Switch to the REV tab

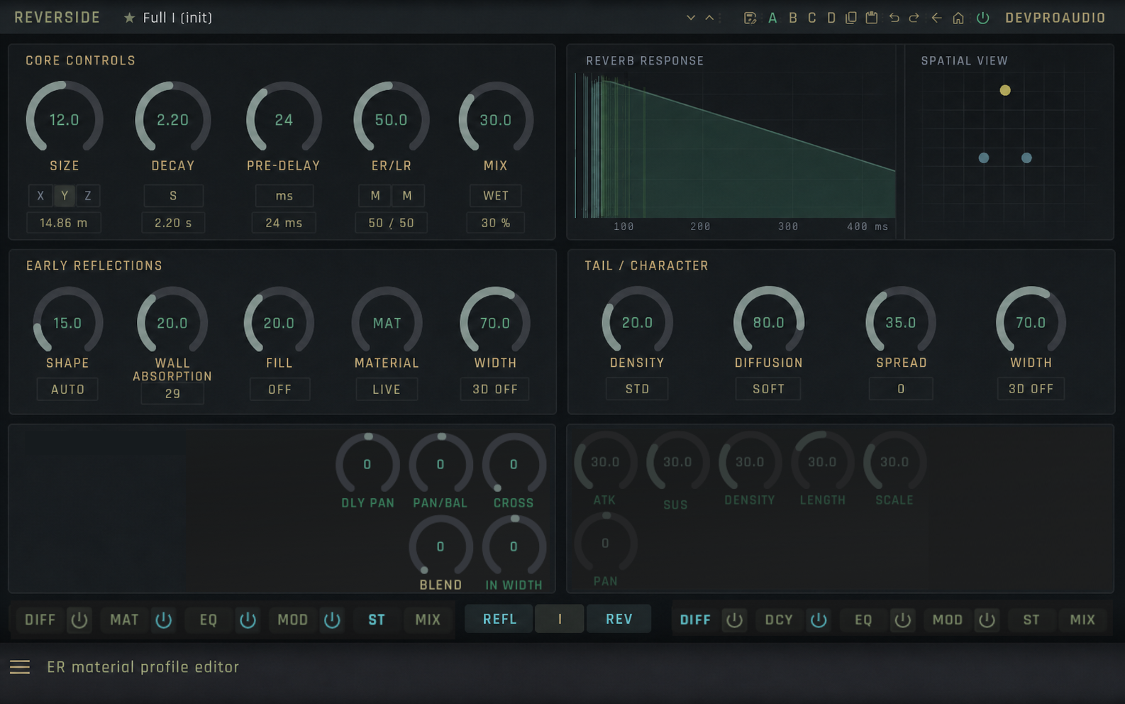coord(619,619)
